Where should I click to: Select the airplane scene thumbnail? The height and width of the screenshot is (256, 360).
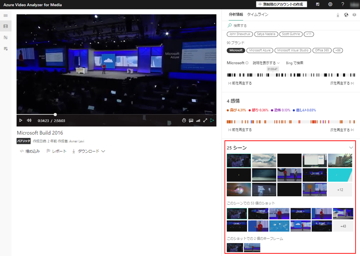click(264, 160)
